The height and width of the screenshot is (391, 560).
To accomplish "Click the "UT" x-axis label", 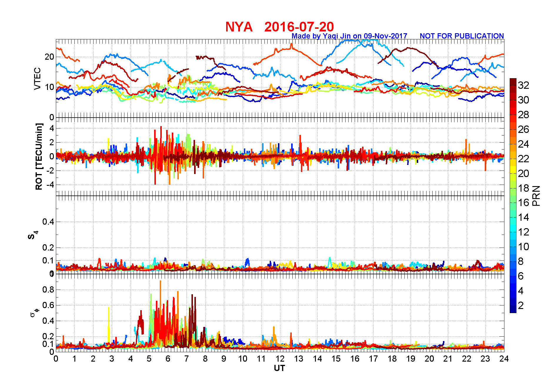I will [x=279, y=368].
